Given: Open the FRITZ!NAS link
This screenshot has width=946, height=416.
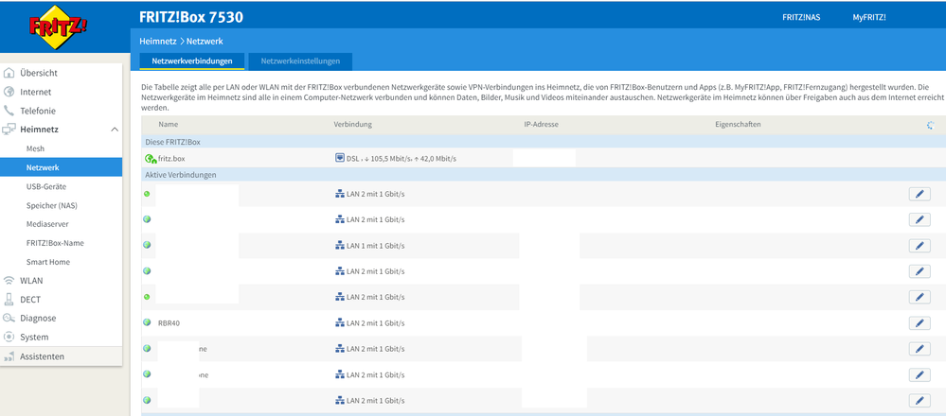Looking at the screenshot, I should click(x=801, y=17).
